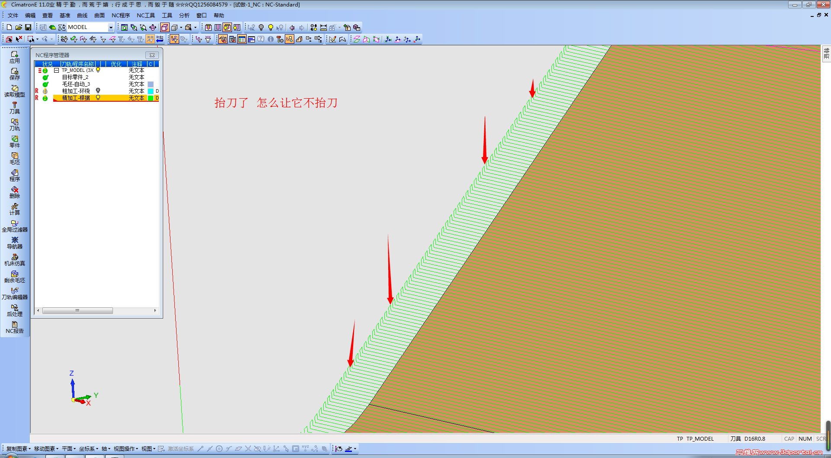This screenshot has width=831, height=458.
Task: Open a file with the folder icon
Action: tap(19, 27)
